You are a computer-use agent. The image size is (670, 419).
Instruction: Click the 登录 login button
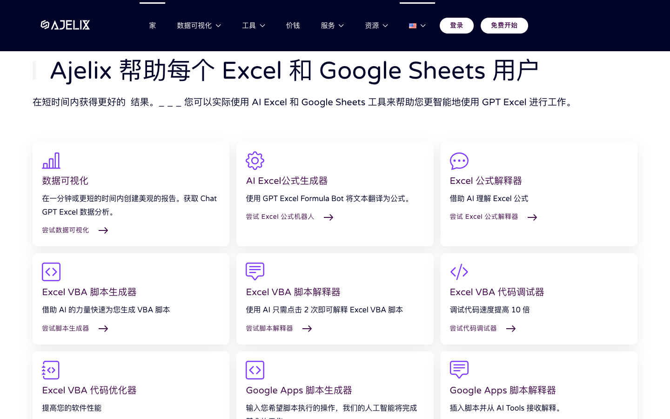coord(456,26)
